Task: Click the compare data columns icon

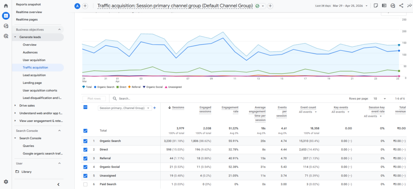Action: [384, 6]
